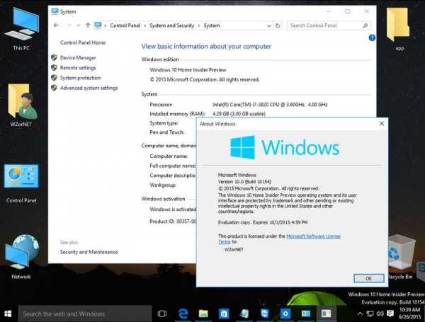Click the Evaluation copy expiry text

(263, 222)
